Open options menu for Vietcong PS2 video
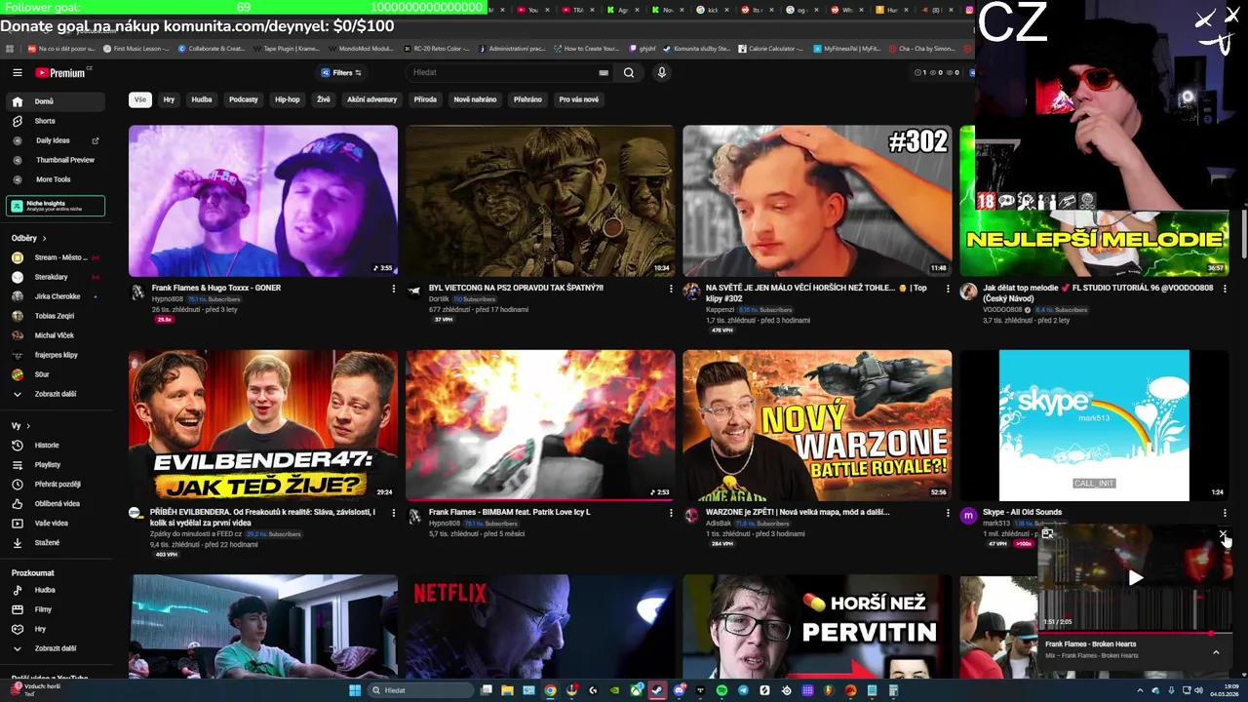This screenshot has height=702, width=1248. pyautogui.click(x=671, y=289)
